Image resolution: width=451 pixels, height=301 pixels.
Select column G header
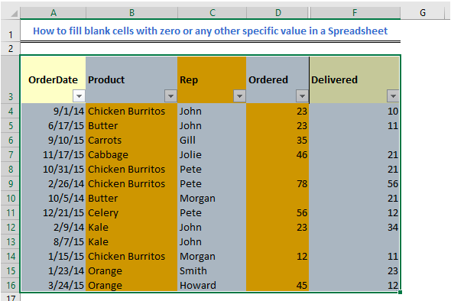[423, 13]
